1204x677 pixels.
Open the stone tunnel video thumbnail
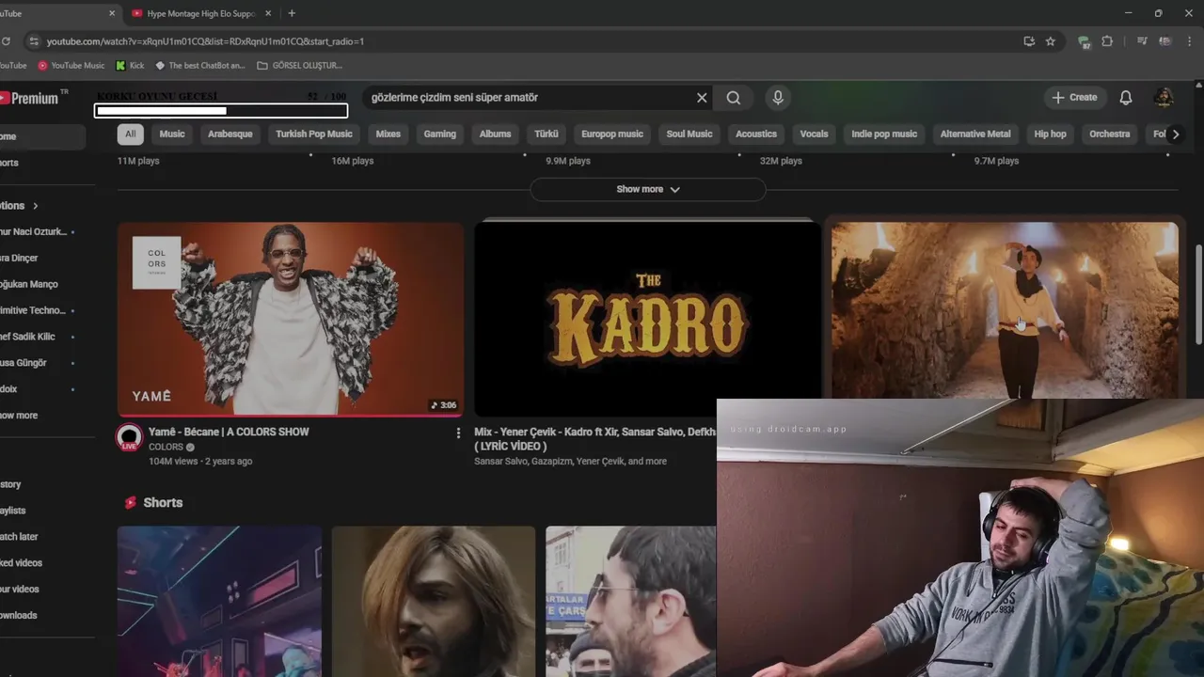[x=1005, y=310]
